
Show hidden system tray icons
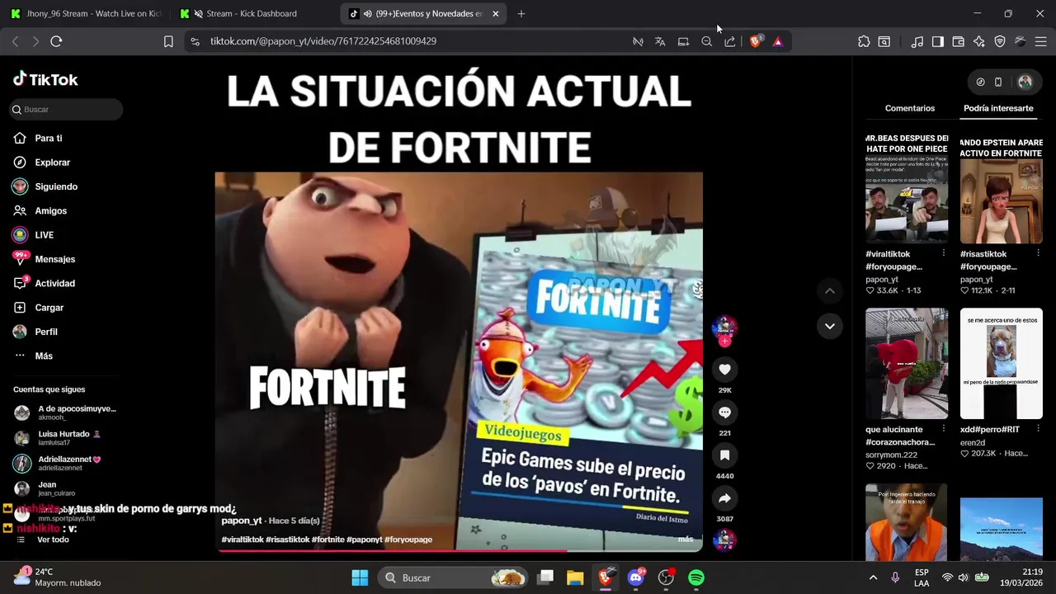coord(873,577)
